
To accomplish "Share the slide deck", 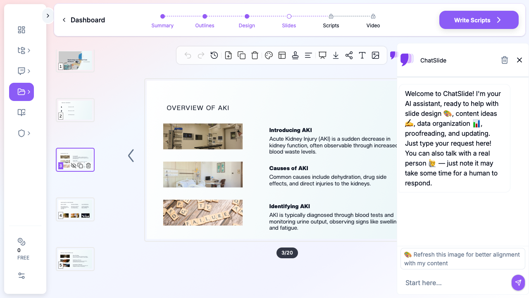I will tap(349, 55).
